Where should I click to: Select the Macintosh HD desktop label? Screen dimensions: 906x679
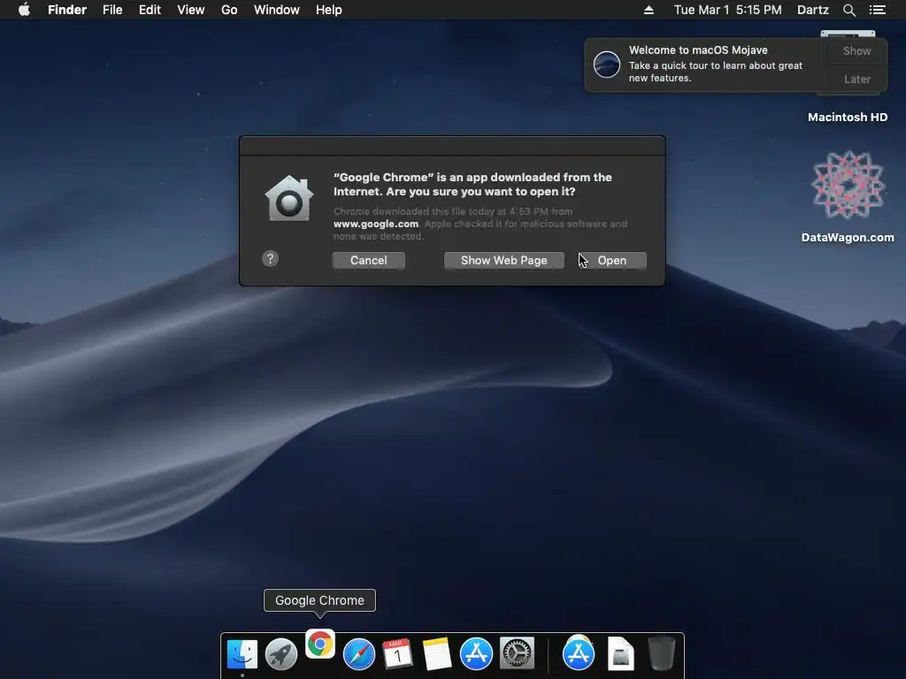pos(847,118)
